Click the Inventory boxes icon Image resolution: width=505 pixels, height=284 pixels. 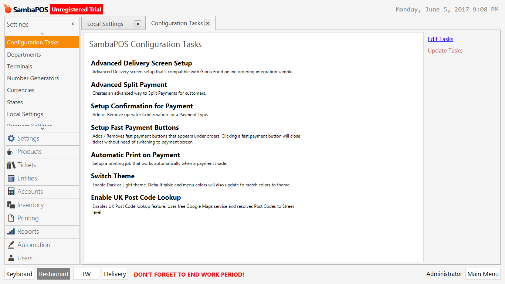tap(11, 205)
